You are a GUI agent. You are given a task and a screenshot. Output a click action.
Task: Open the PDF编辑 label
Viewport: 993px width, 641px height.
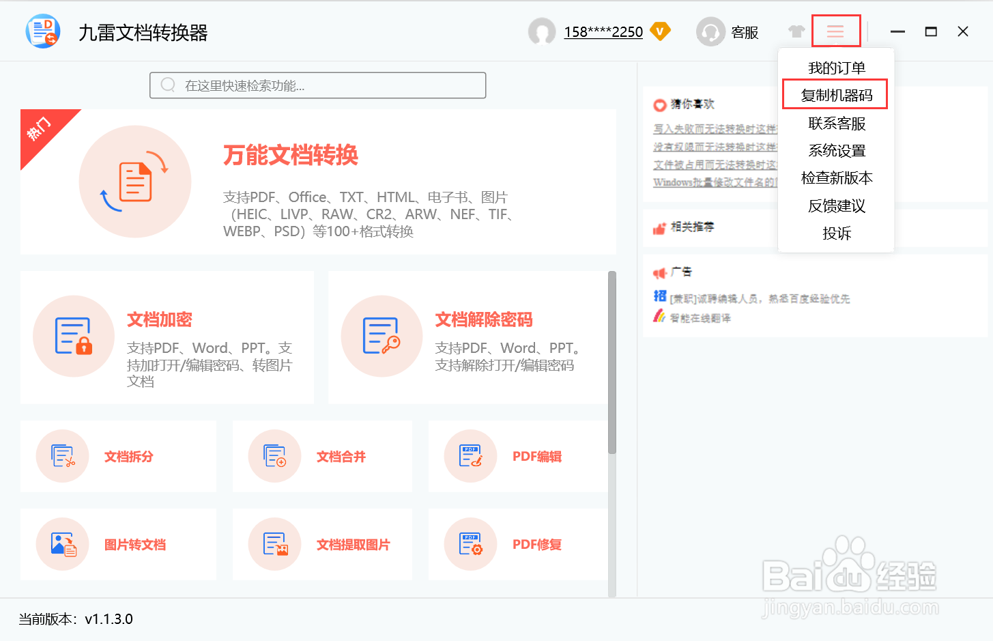click(x=537, y=457)
